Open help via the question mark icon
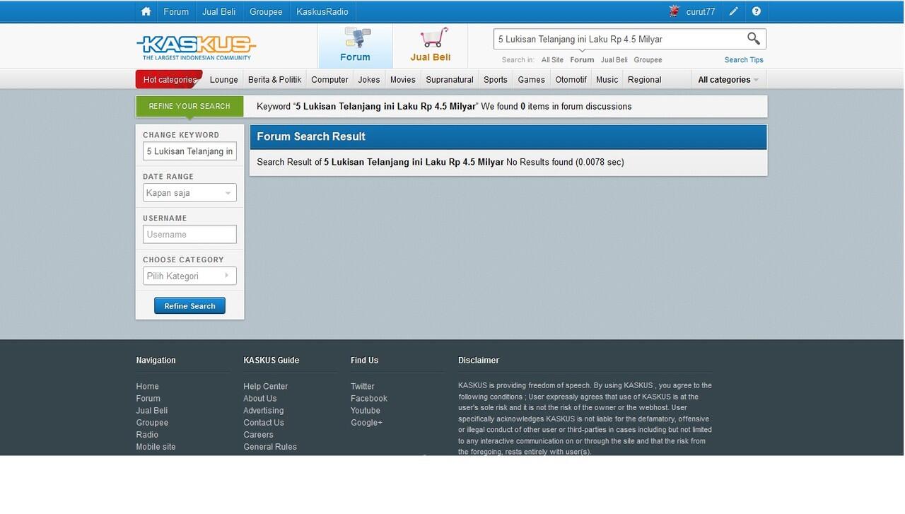Viewport: 905px width, 514px height. (x=757, y=11)
